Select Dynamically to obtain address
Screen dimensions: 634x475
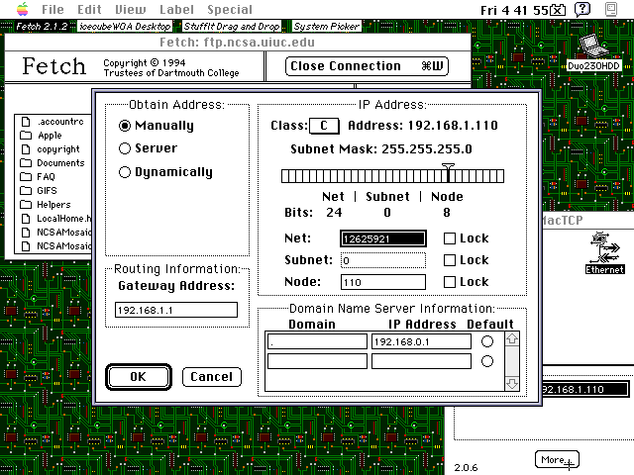pyautogui.click(x=125, y=172)
